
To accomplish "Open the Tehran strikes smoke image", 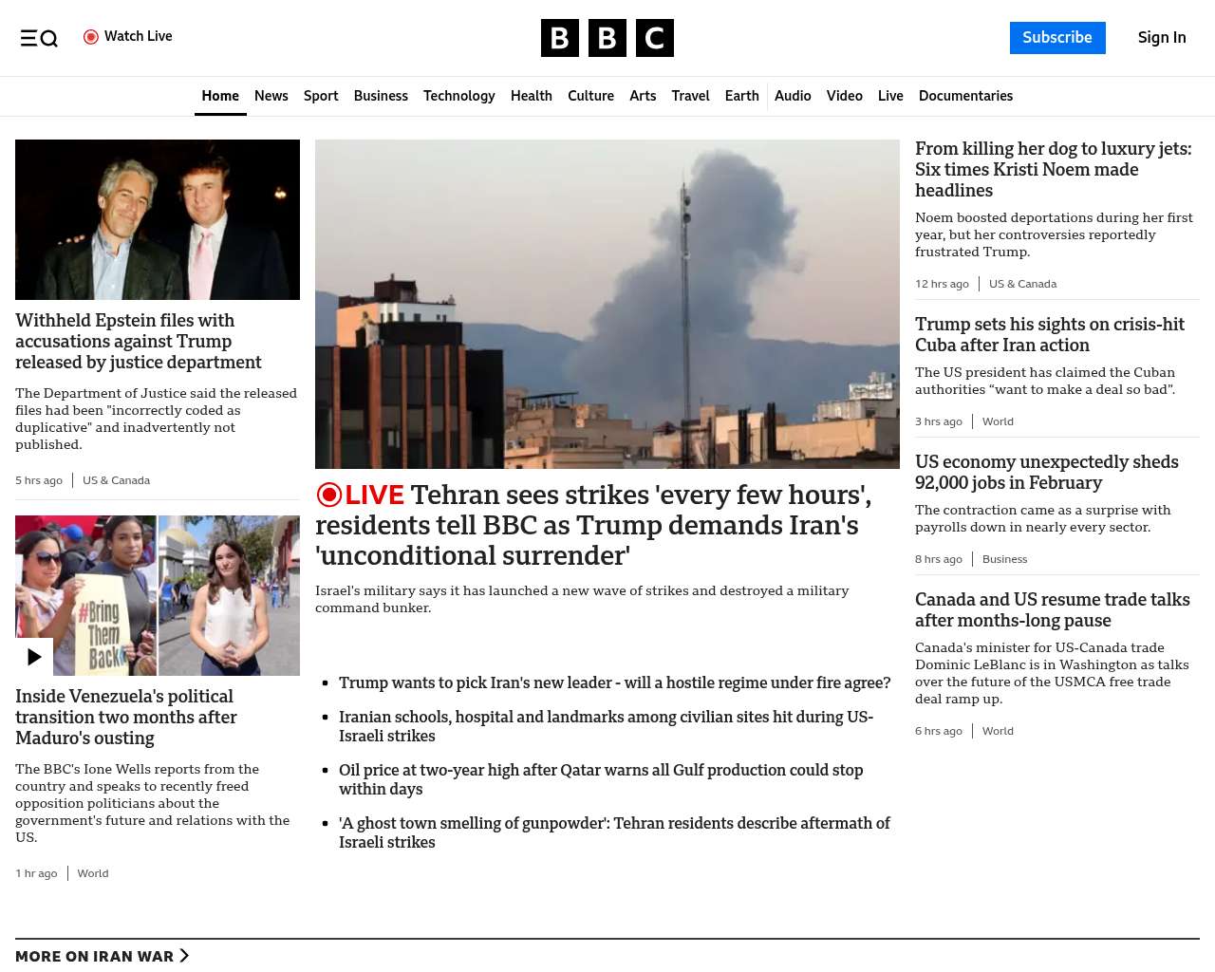I will tap(607, 304).
